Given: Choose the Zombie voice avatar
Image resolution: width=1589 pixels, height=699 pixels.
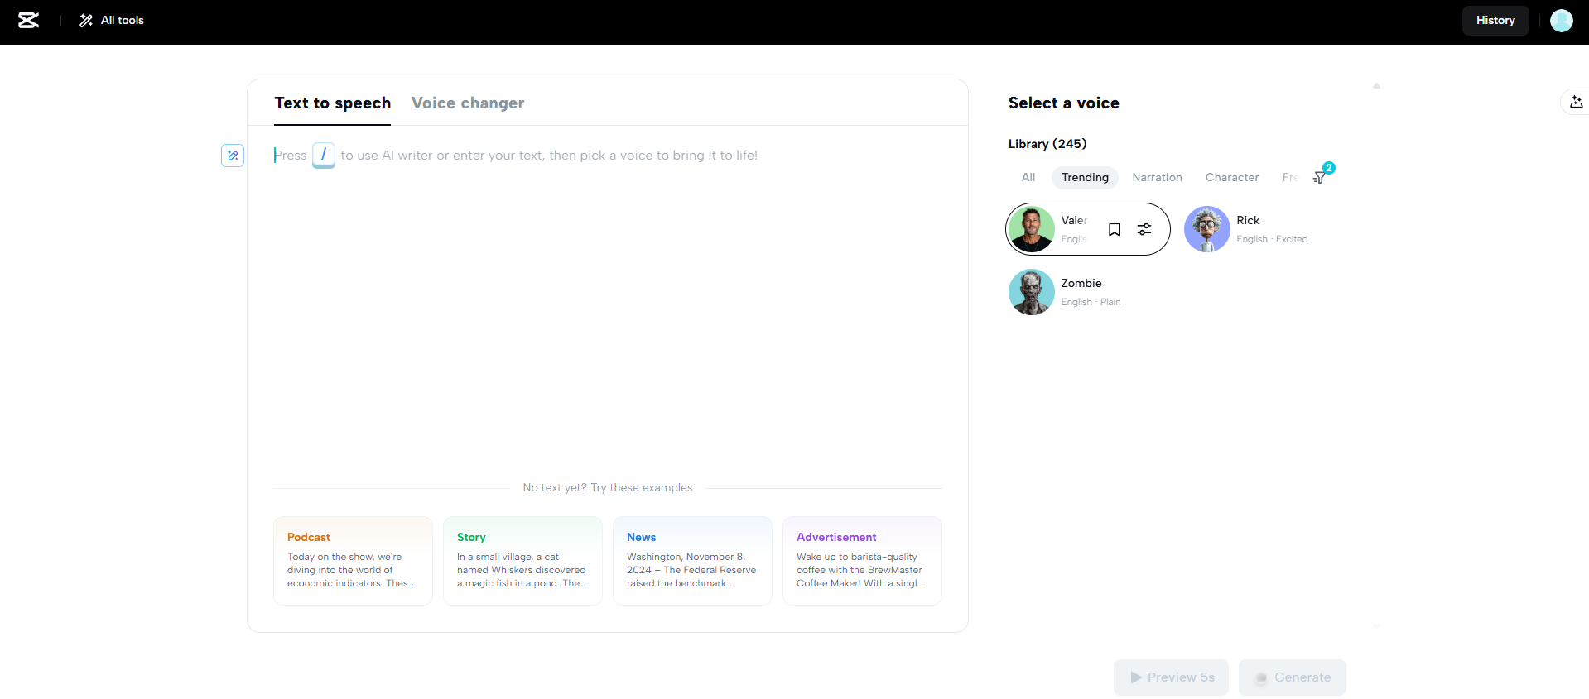Looking at the screenshot, I should pos(1031,292).
